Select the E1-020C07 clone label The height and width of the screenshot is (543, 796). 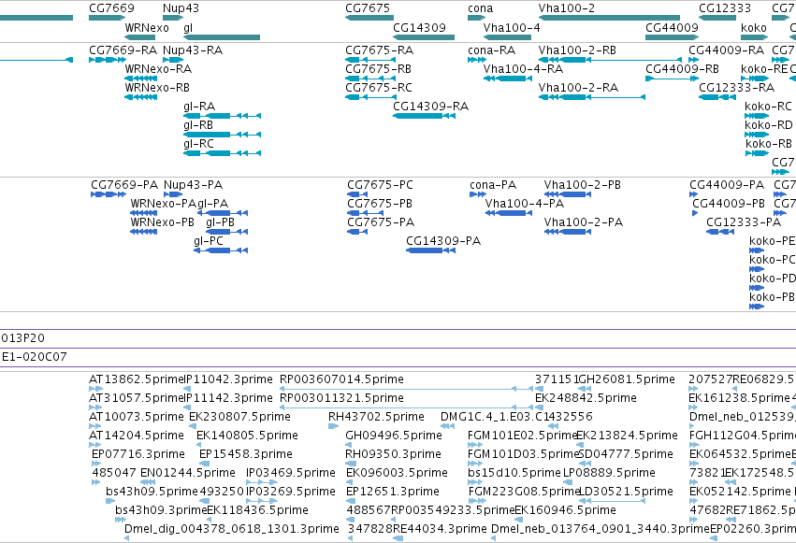(x=34, y=357)
